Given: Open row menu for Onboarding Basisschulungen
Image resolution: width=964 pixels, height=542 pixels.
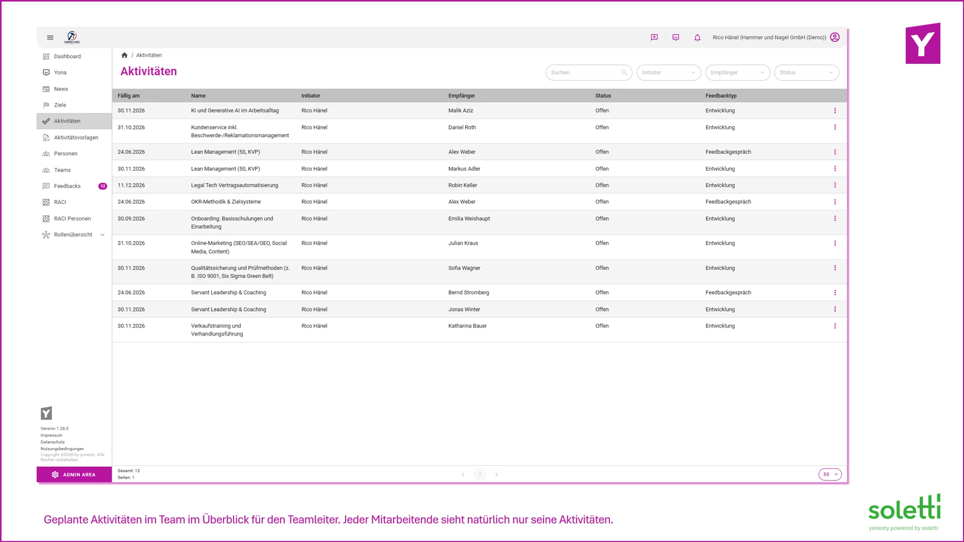Looking at the screenshot, I should (x=835, y=219).
